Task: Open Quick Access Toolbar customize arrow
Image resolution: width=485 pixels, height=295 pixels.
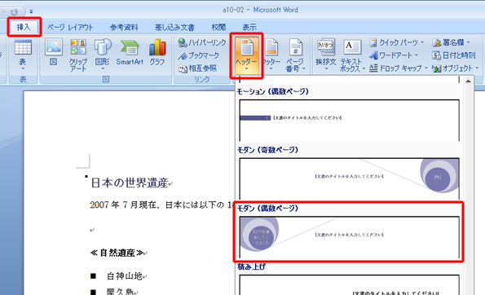Action: [31, 11]
